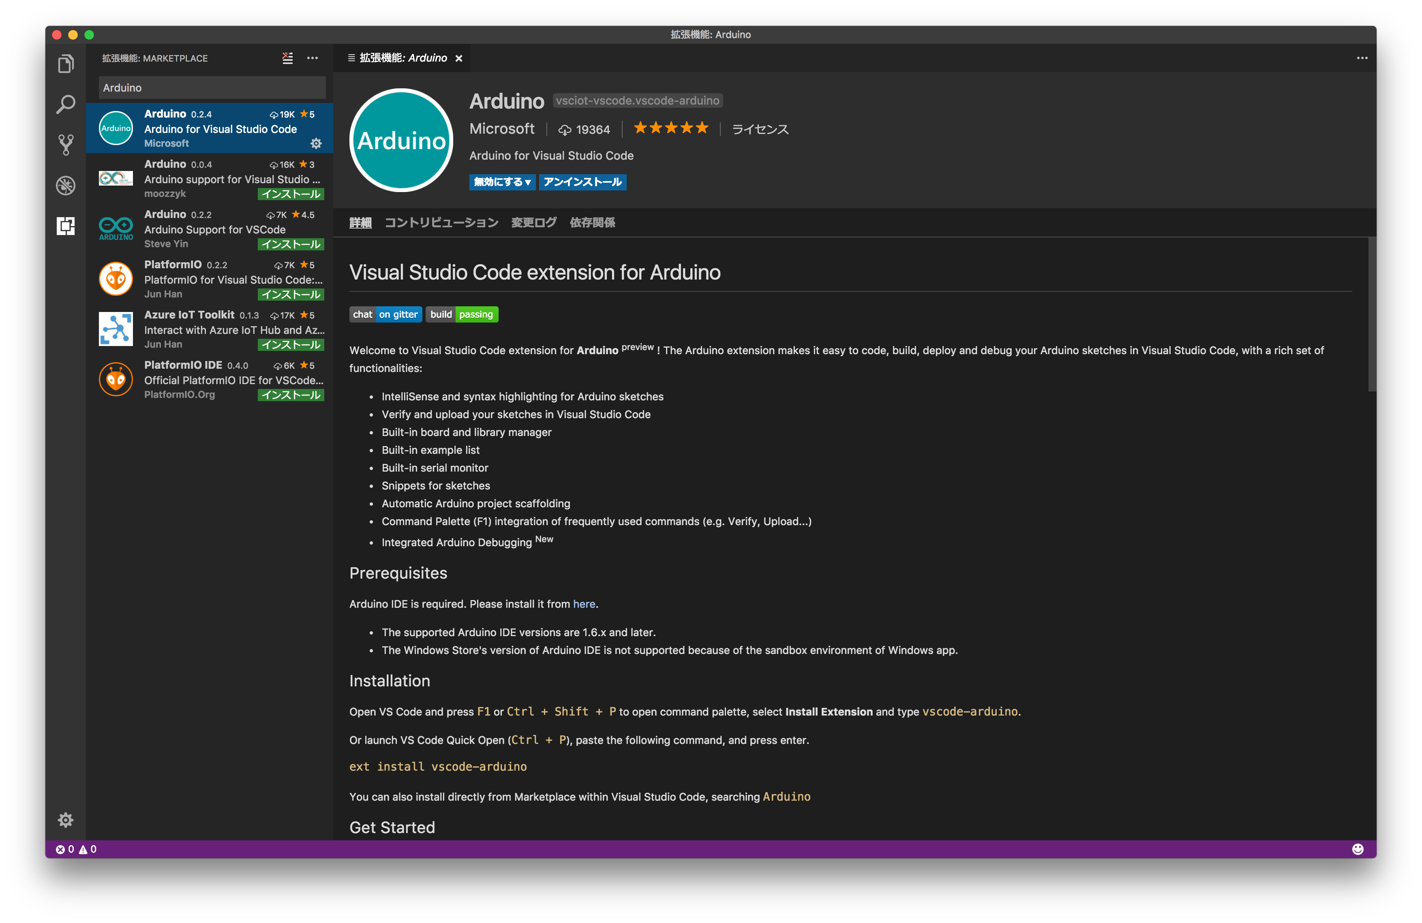Open the 依存関係 tab
The width and height of the screenshot is (1422, 923).
click(x=592, y=222)
